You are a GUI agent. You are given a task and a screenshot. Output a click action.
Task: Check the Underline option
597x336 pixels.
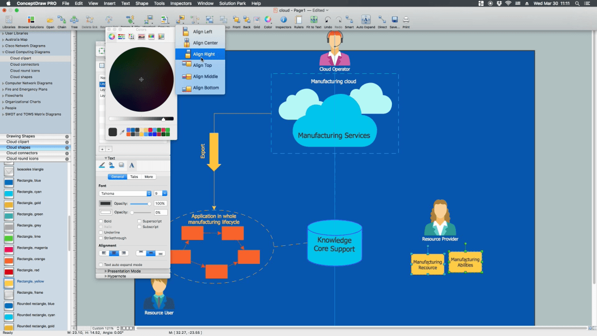point(101,232)
